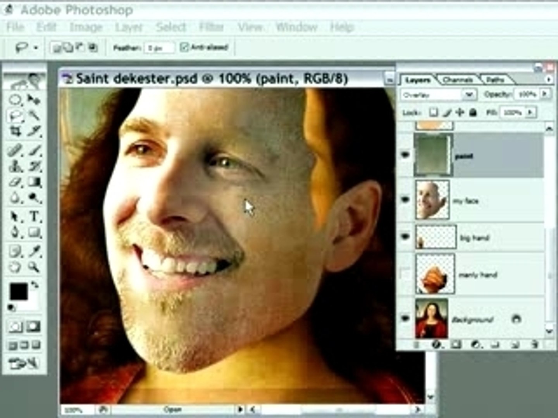
Task: Select the Zoom tool
Action: 34,267
